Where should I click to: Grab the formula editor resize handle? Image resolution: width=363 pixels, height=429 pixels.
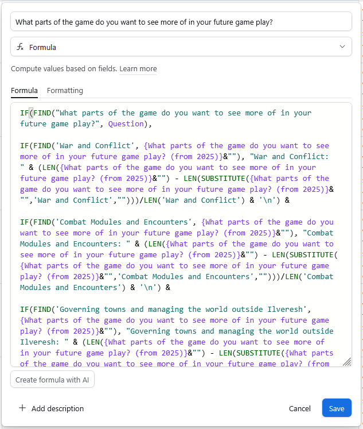(347, 362)
